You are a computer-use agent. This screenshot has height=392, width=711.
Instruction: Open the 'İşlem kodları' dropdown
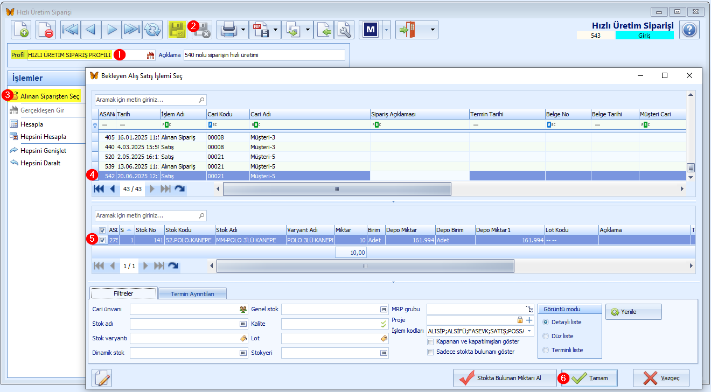pos(529,331)
